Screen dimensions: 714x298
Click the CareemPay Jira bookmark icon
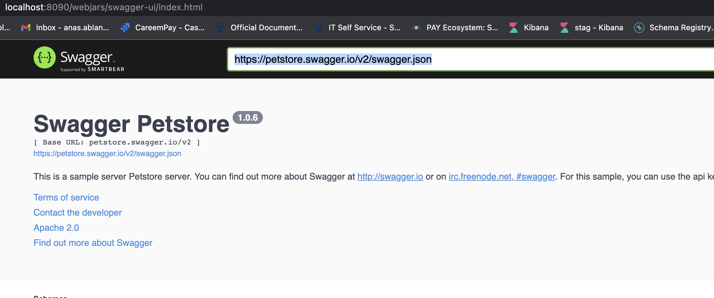[125, 27]
